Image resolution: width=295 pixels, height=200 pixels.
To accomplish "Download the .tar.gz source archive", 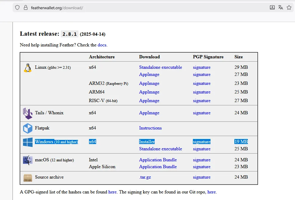I will click(145, 177).
